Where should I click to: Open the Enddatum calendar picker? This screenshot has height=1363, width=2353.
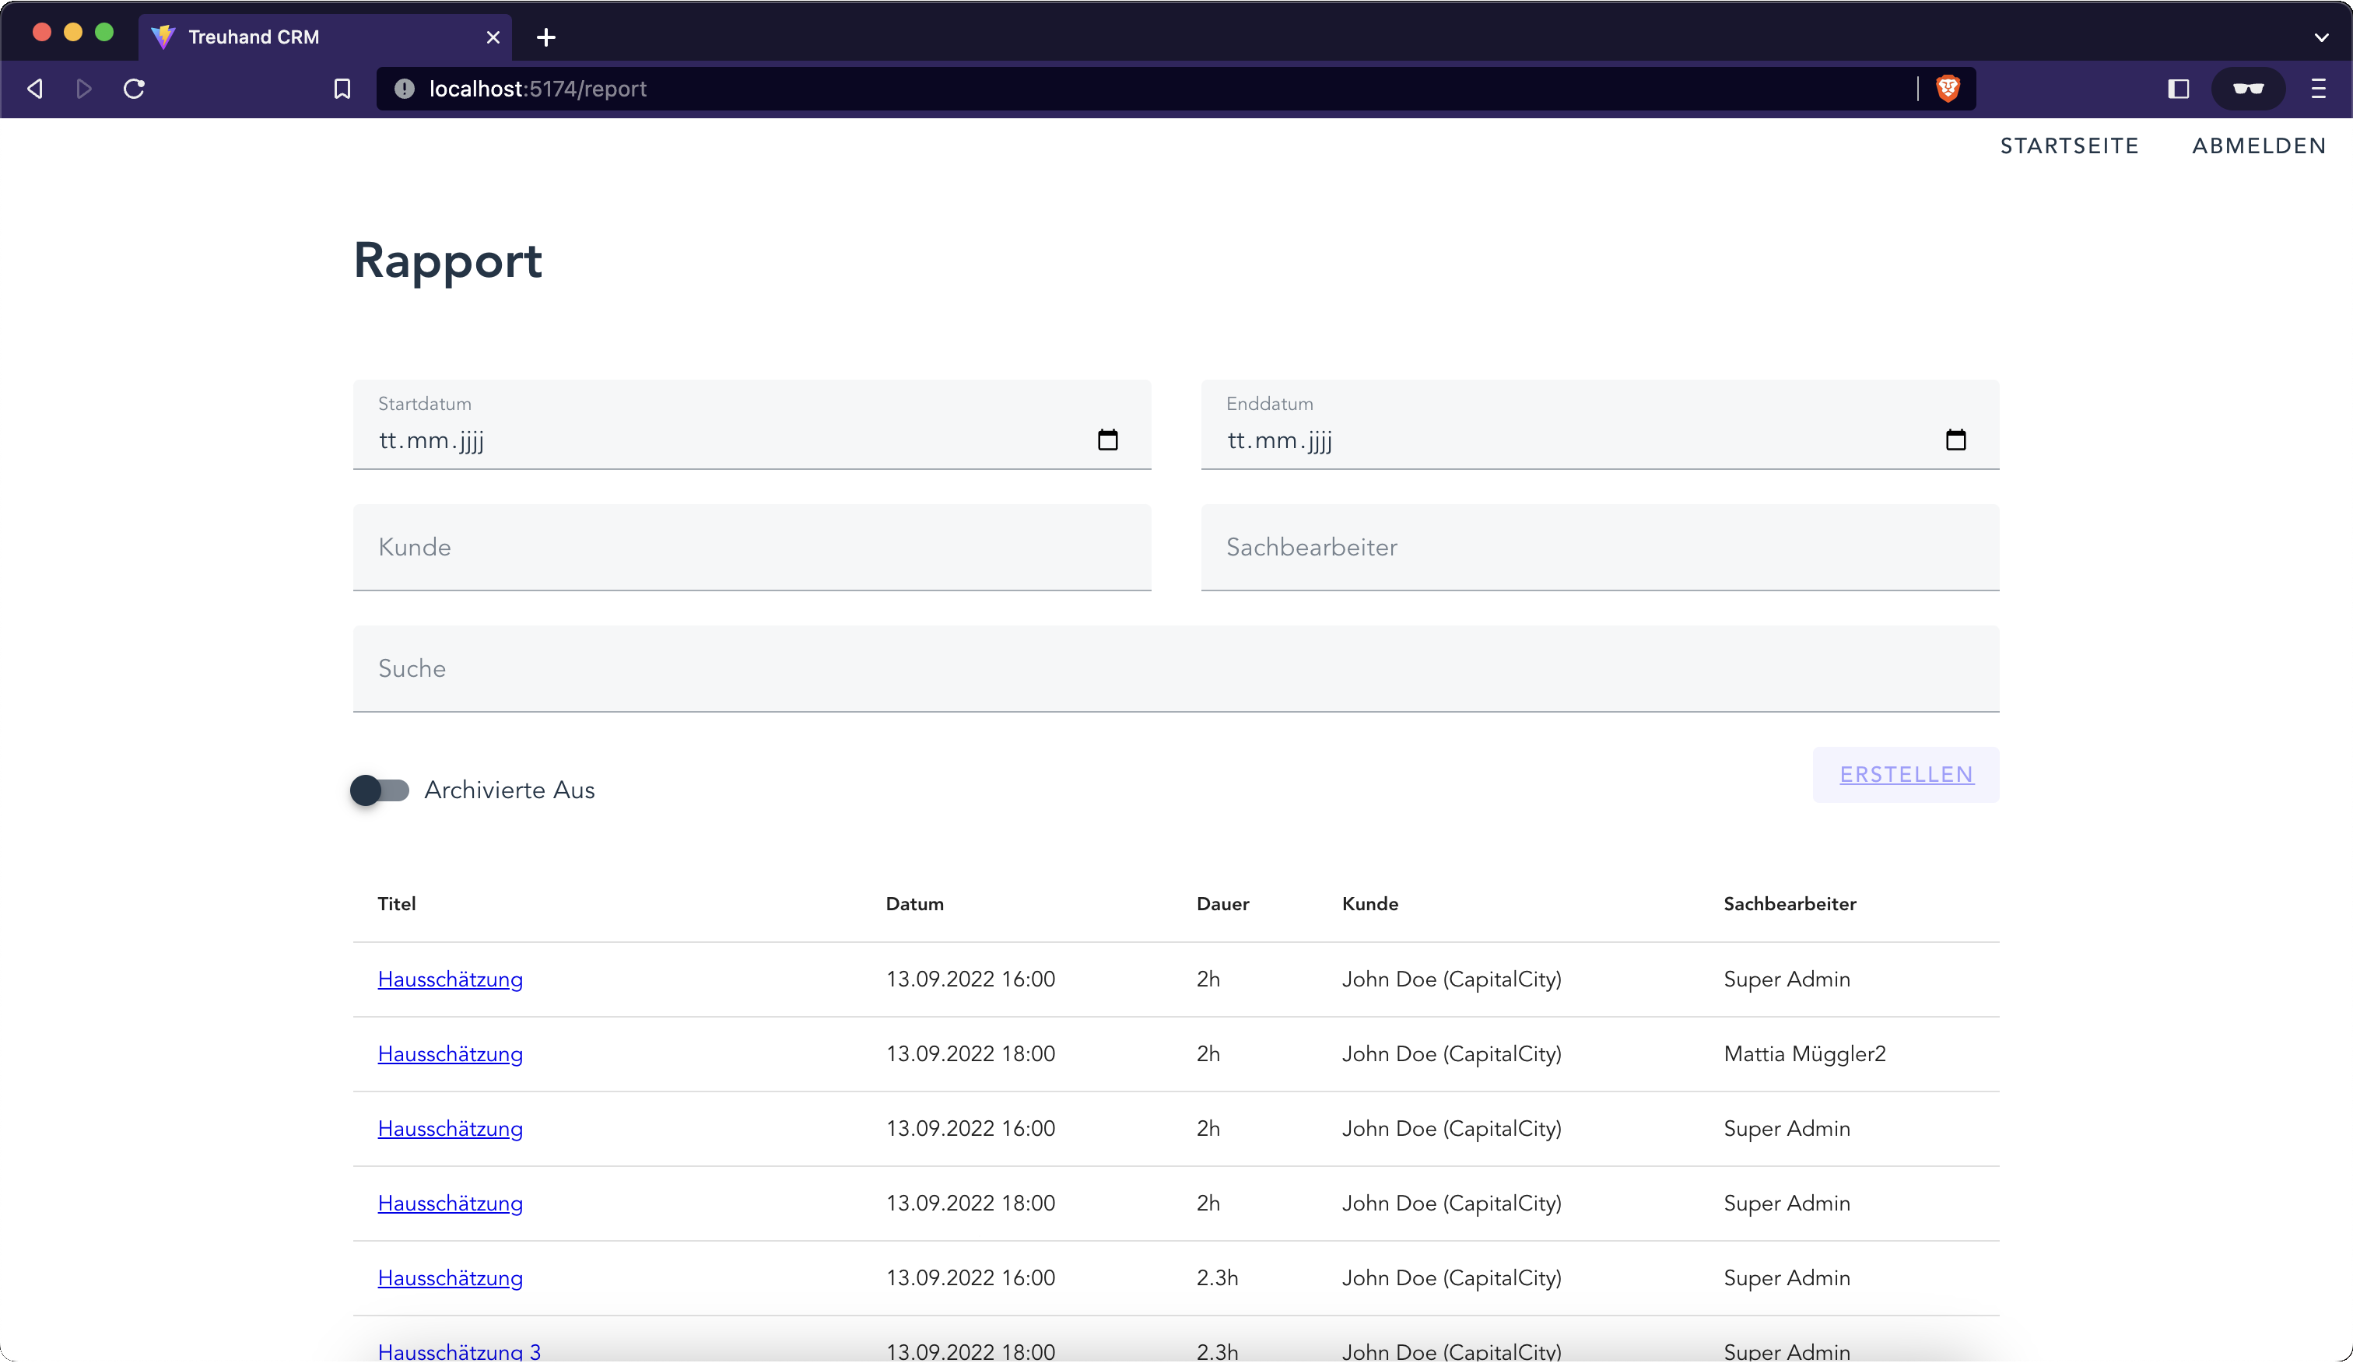coord(1955,440)
